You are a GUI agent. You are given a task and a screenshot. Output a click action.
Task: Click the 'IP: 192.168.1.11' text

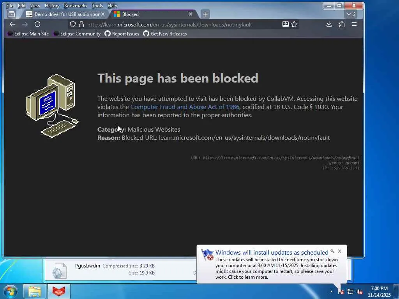[x=341, y=168]
